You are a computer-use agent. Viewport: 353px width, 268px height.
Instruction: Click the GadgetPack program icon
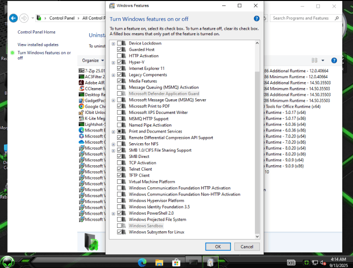(81, 100)
